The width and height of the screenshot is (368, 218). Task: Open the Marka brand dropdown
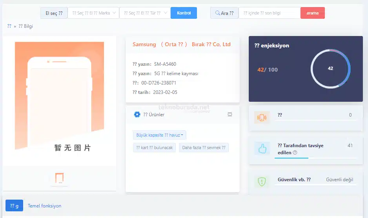pos(94,13)
